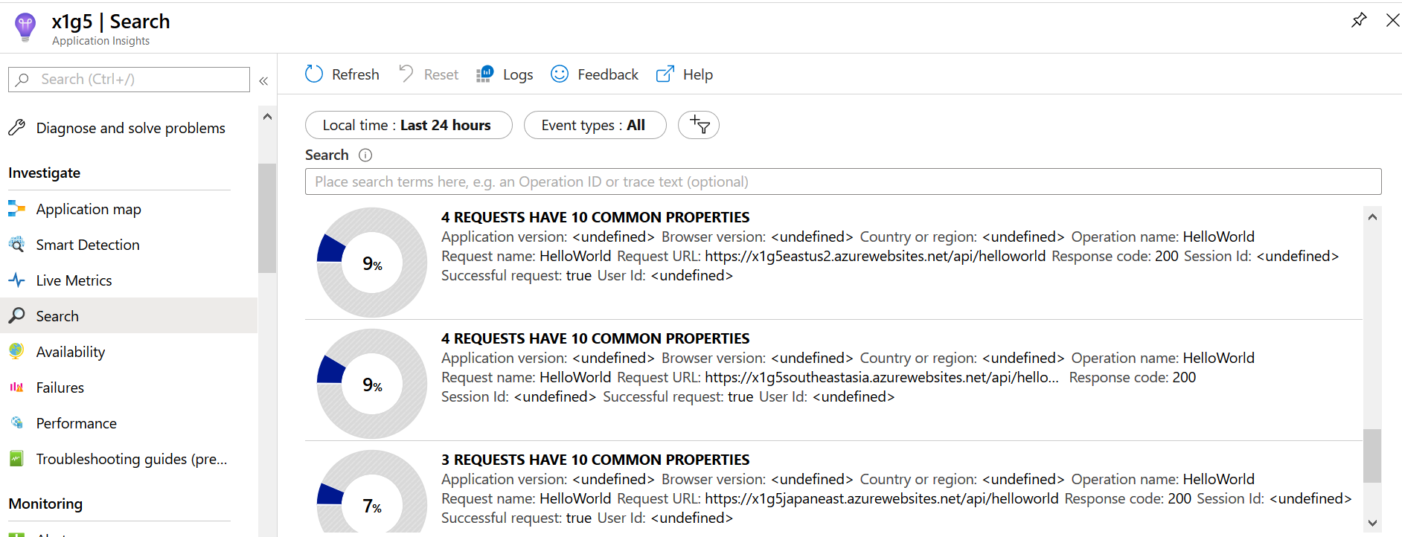This screenshot has width=1402, height=537.
Task: Click the Performance icon in sidebar
Action: pos(17,423)
